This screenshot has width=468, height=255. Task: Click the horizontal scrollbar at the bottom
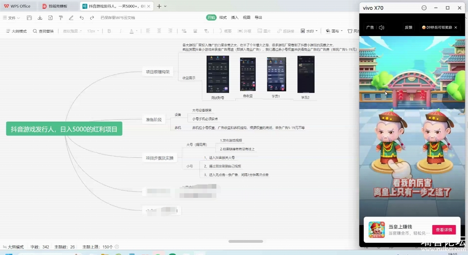[246, 241]
